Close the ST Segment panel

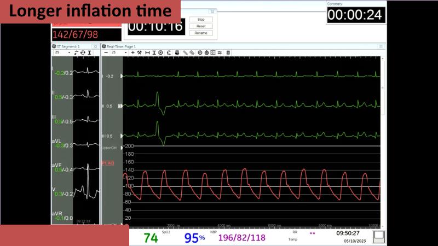pos(95,46)
